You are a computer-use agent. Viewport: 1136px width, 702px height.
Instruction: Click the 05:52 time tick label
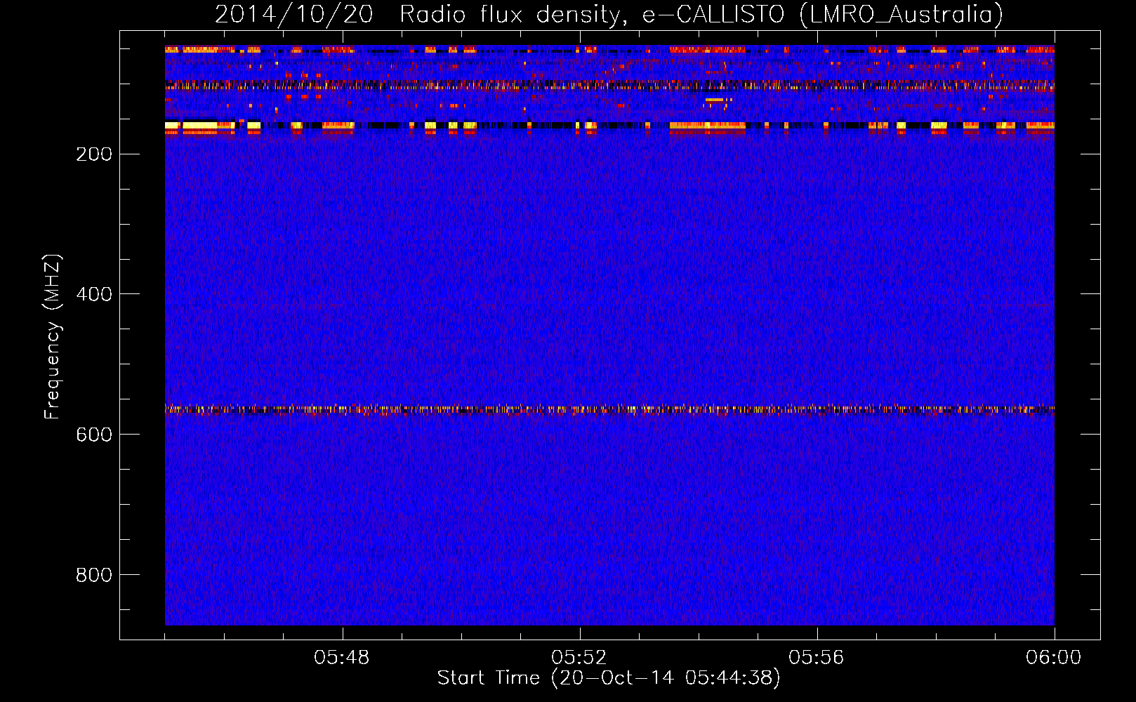pos(579,658)
